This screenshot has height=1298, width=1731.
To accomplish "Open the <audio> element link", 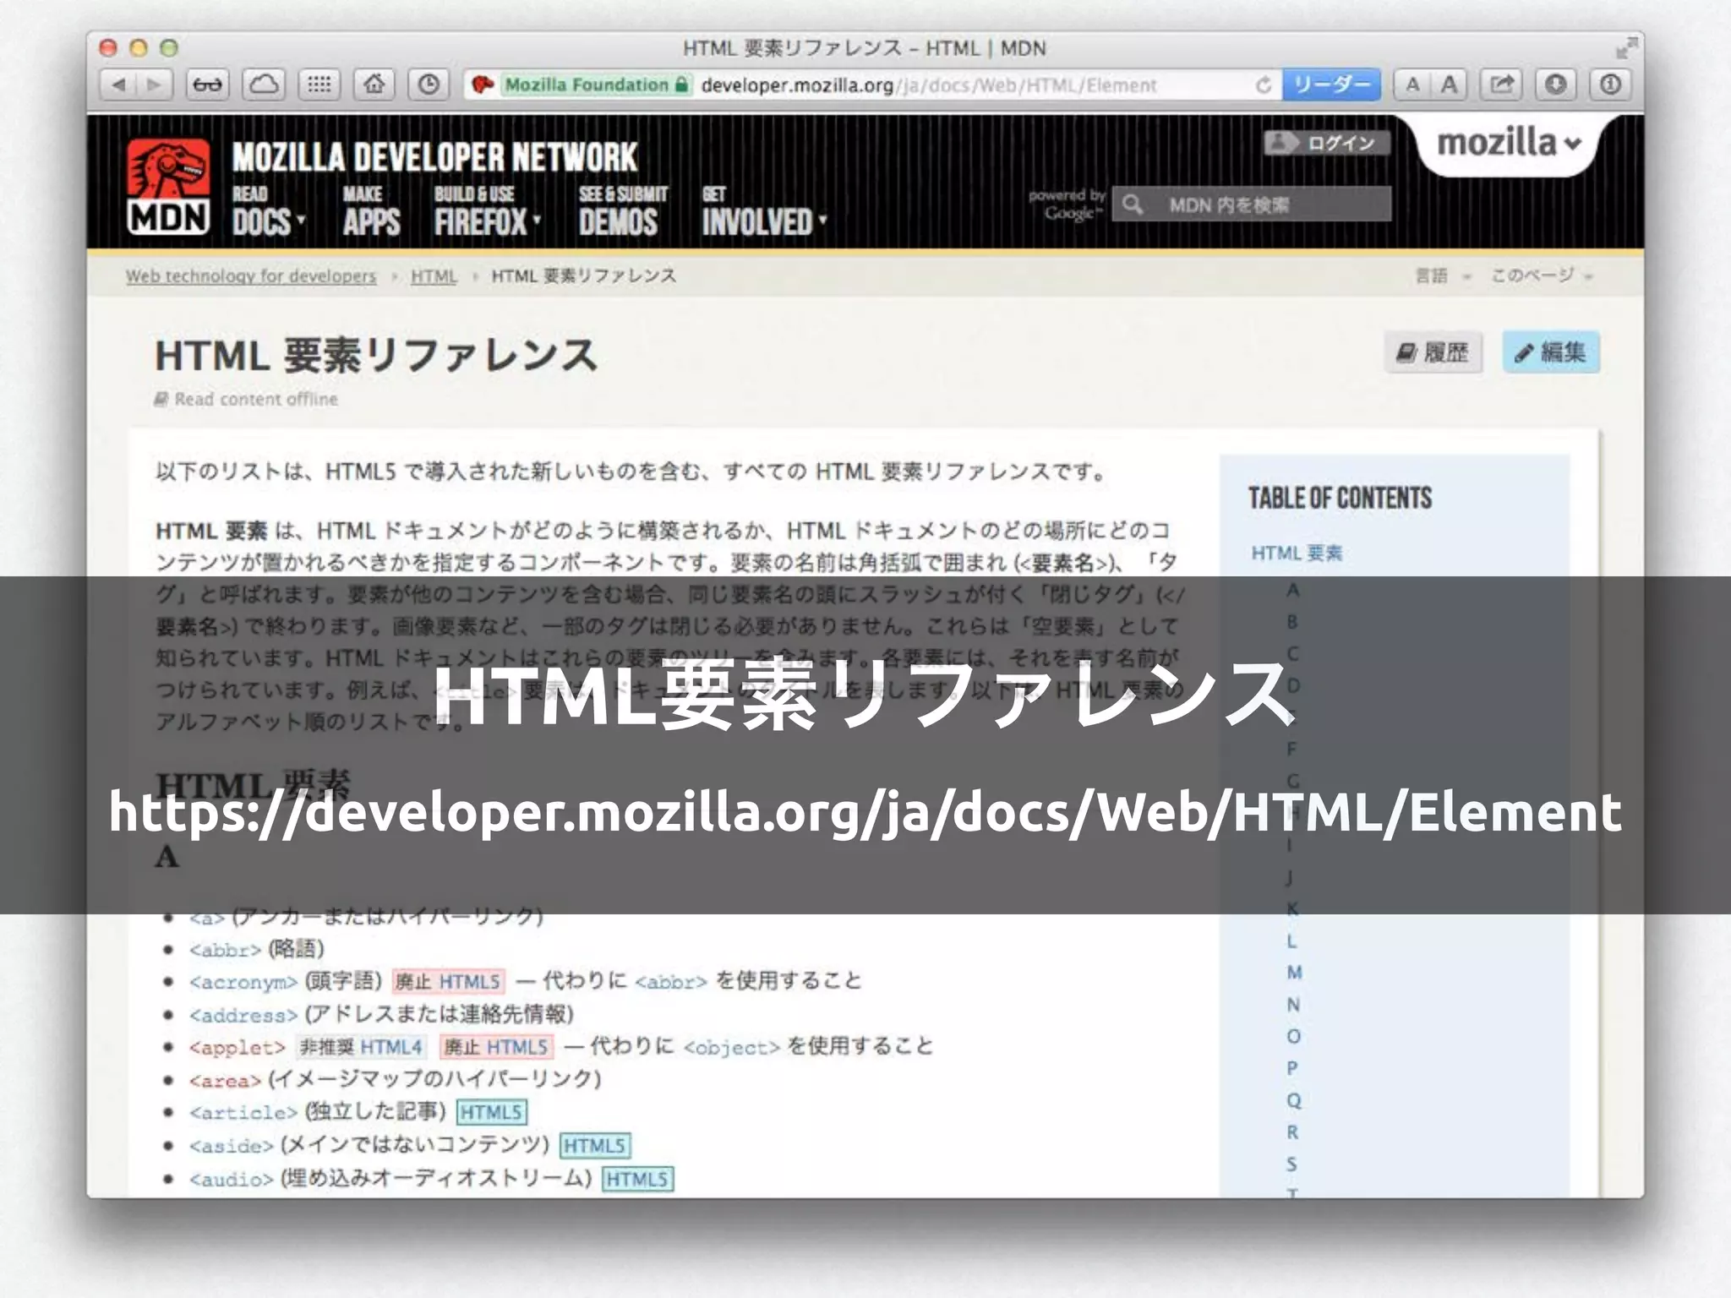I will (231, 1179).
